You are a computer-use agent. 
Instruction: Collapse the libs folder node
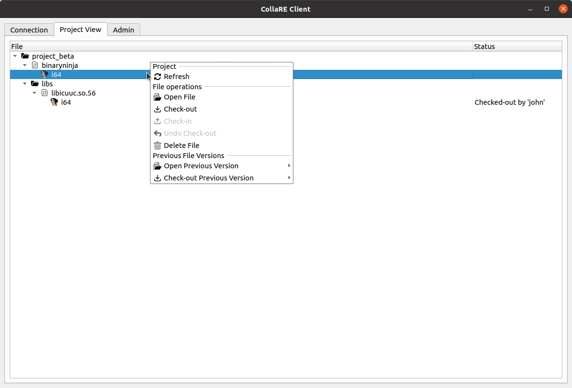click(x=25, y=84)
